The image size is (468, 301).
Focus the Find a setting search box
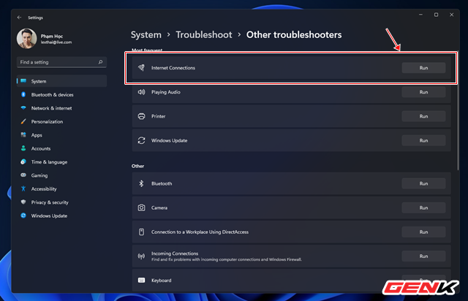(x=61, y=62)
